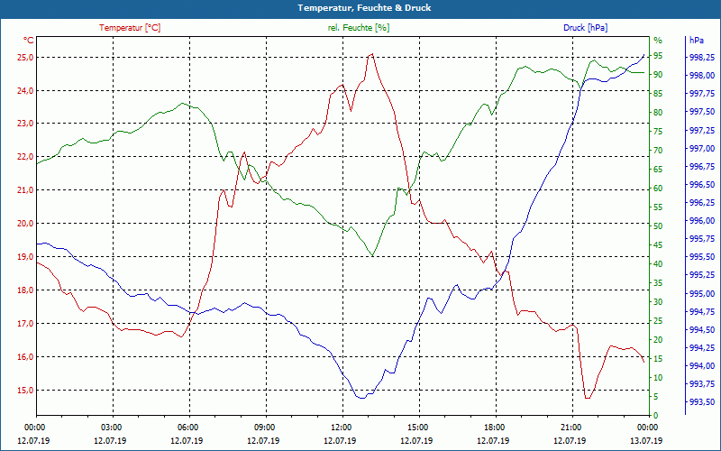Viewport: 721px width, 451px height.
Task: Click the '5' humidity axis value
Action: (656, 397)
